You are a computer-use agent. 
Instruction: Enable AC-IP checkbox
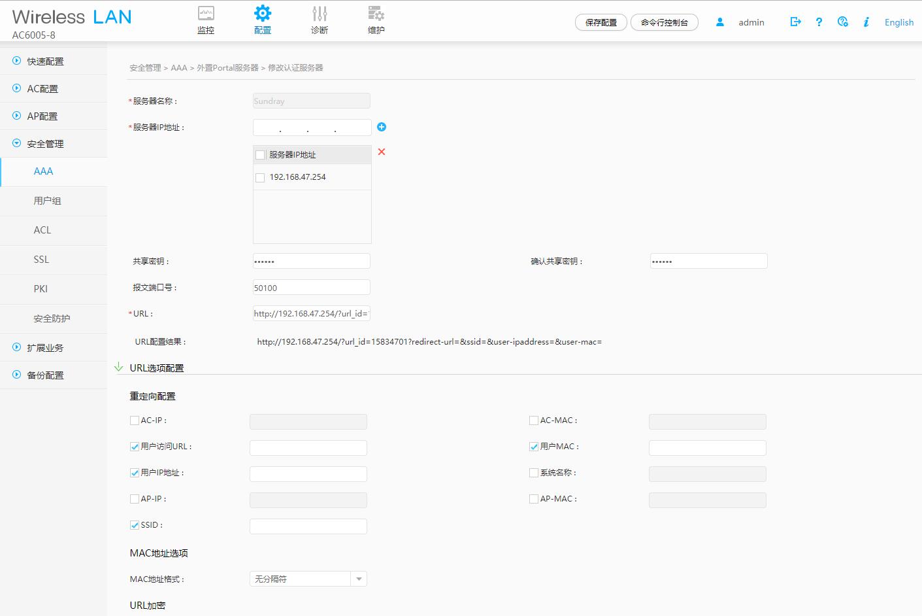point(135,420)
